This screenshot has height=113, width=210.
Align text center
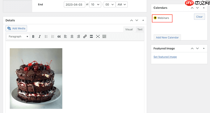[72, 36]
